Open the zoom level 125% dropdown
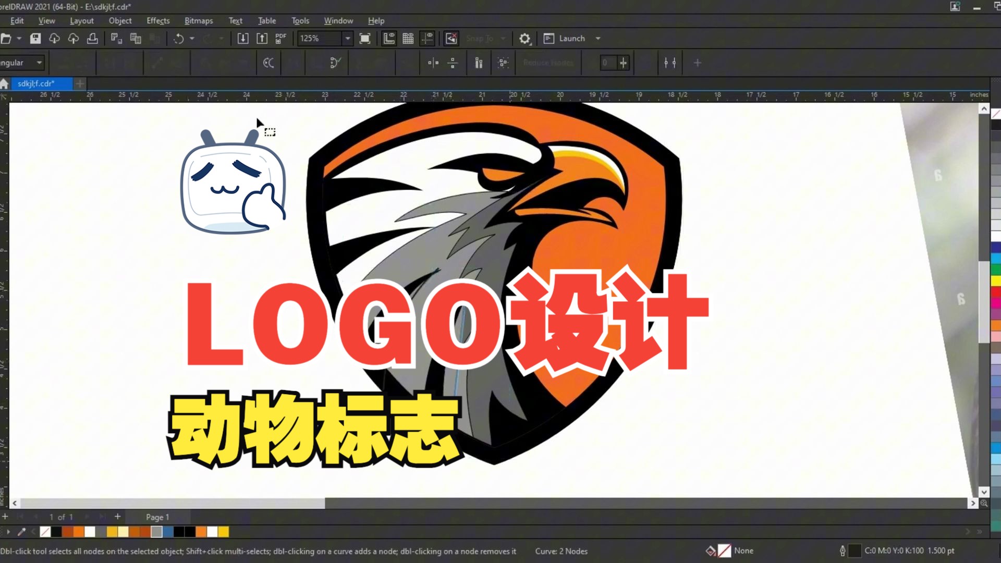Viewport: 1001px width, 563px height. pos(347,38)
